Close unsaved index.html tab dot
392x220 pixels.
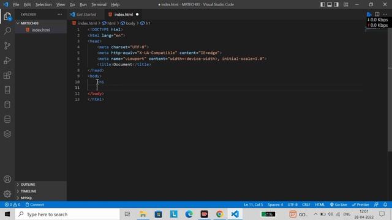point(137,15)
